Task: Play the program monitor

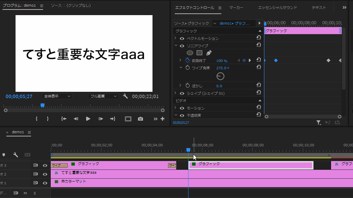Action: [88, 119]
